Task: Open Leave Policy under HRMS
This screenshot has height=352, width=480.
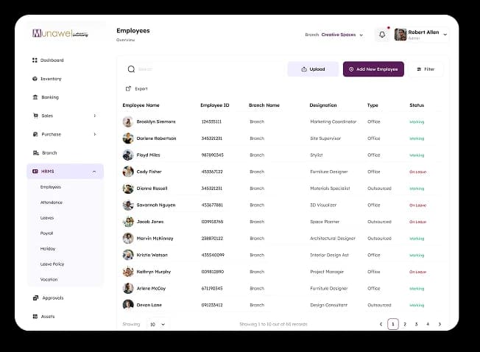Action: click(x=52, y=264)
